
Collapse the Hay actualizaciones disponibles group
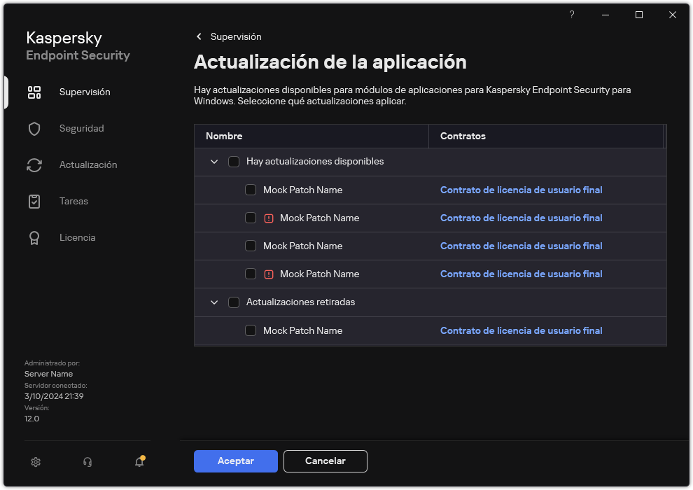point(214,161)
